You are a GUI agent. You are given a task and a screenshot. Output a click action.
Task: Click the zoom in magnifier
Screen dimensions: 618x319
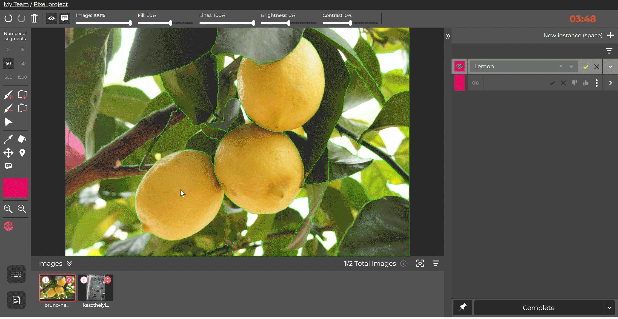(x=8, y=209)
